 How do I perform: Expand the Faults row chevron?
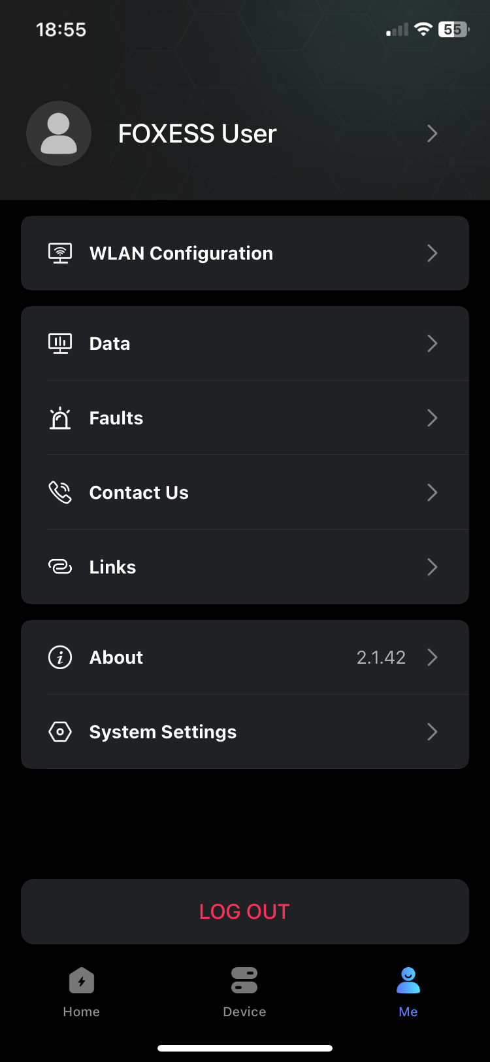432,418
